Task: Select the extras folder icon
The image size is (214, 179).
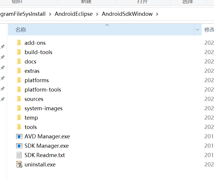Action: coord(19,71)
